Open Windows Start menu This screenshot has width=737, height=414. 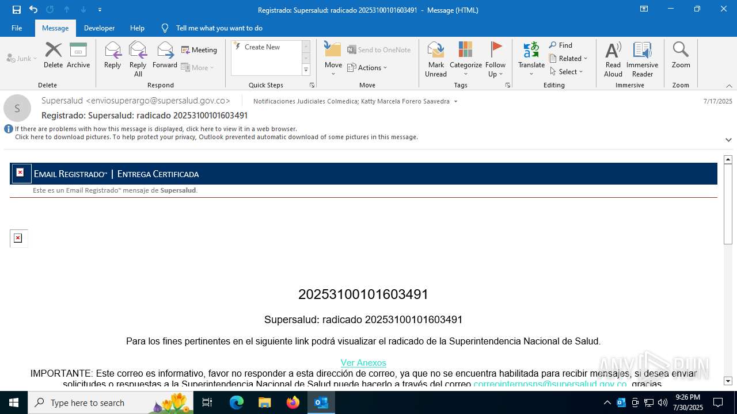tap(14, 402)
